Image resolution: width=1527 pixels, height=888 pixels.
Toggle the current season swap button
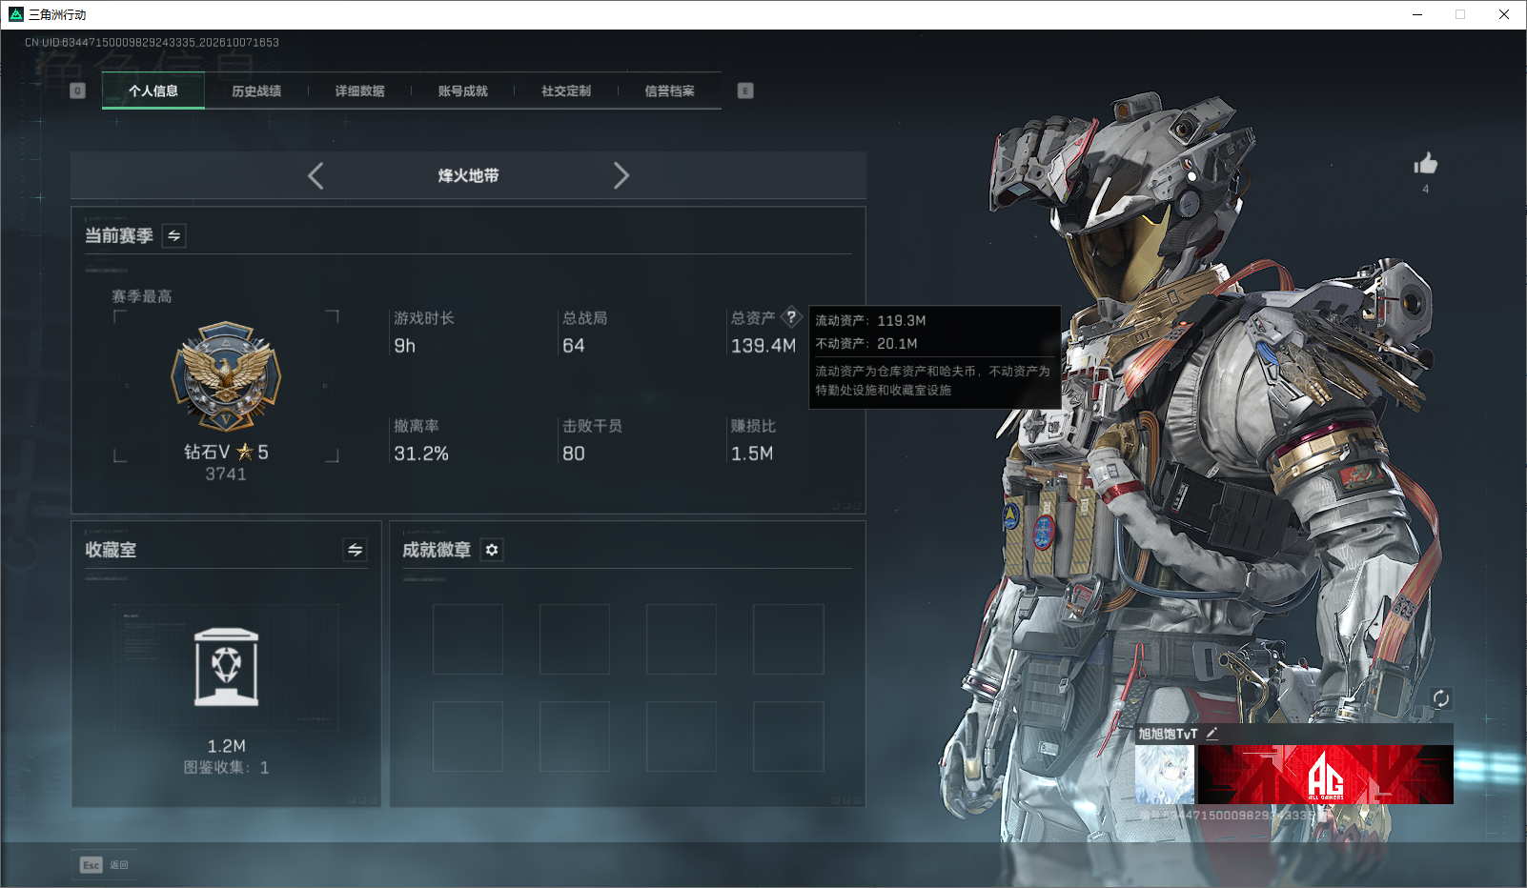pos(174,235)
